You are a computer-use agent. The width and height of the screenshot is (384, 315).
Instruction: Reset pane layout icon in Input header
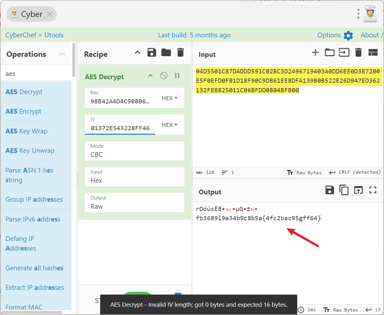click(373, 53)
